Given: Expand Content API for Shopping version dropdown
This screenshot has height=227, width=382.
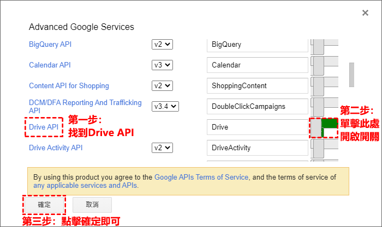Looking at the screenshot, I should click(162, 86).
